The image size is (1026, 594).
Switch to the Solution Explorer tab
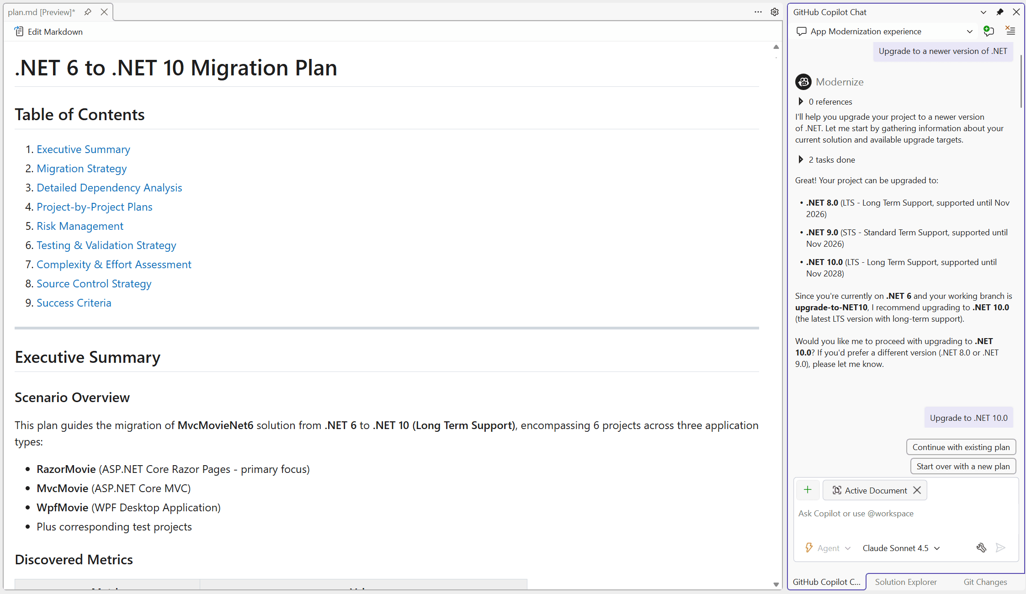[x=905, y=582]
